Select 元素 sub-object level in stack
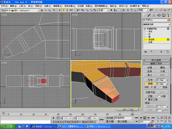The image size is (172, 129). (x=150, y=42)
